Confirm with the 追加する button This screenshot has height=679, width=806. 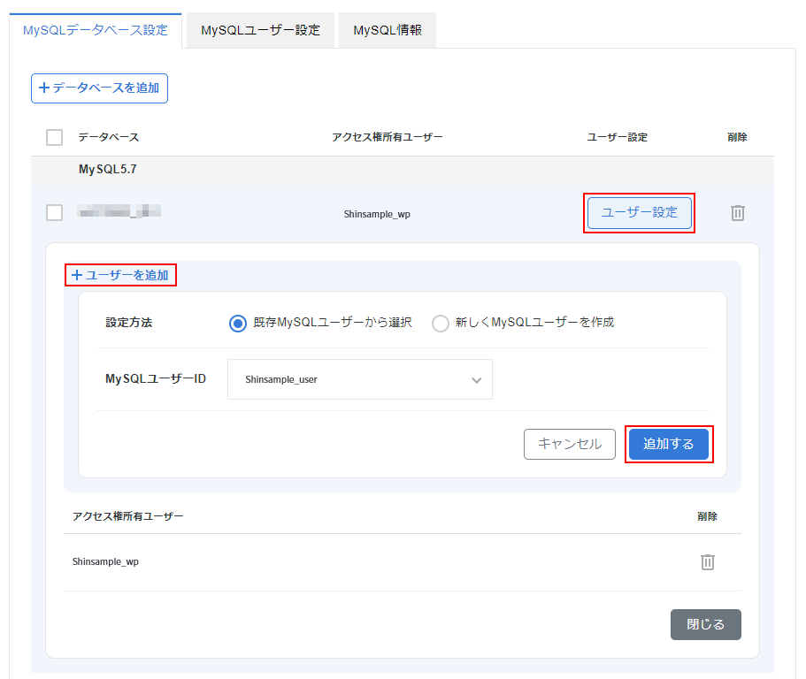point(668,444)
